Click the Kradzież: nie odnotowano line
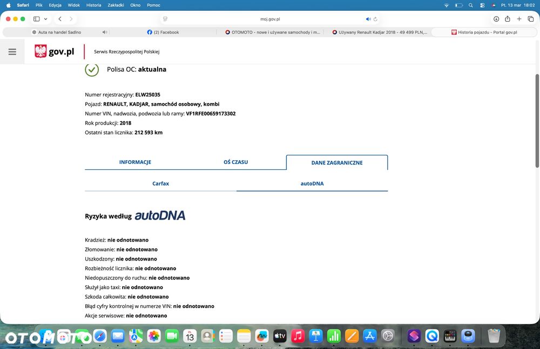The image size is (540, 349). tap(117, 240)
